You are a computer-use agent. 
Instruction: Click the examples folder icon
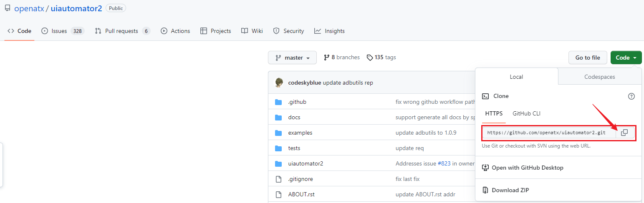click(x=279, y=133)
